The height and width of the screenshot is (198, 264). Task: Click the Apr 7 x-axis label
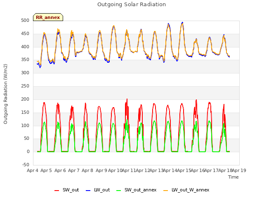[x=74, y=170]
